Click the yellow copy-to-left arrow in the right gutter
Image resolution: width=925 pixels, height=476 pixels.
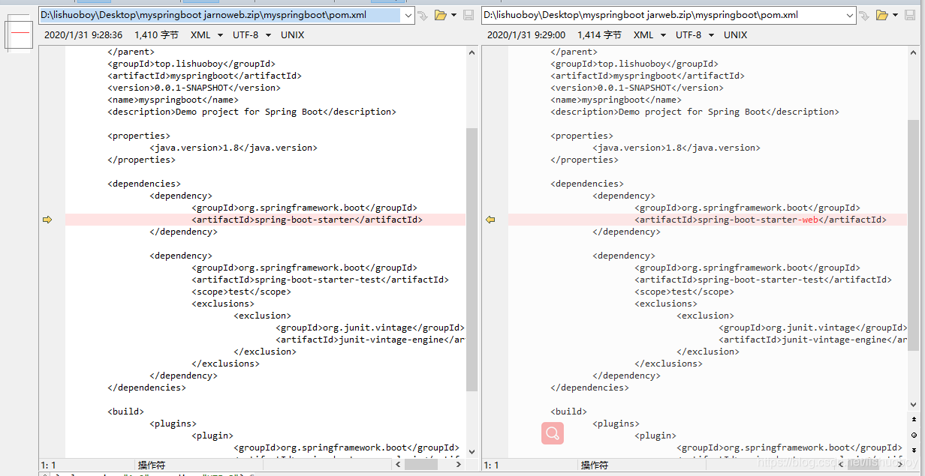click(490, 220)
